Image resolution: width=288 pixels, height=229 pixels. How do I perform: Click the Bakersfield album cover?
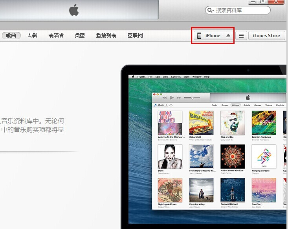[x=201, y=123]
